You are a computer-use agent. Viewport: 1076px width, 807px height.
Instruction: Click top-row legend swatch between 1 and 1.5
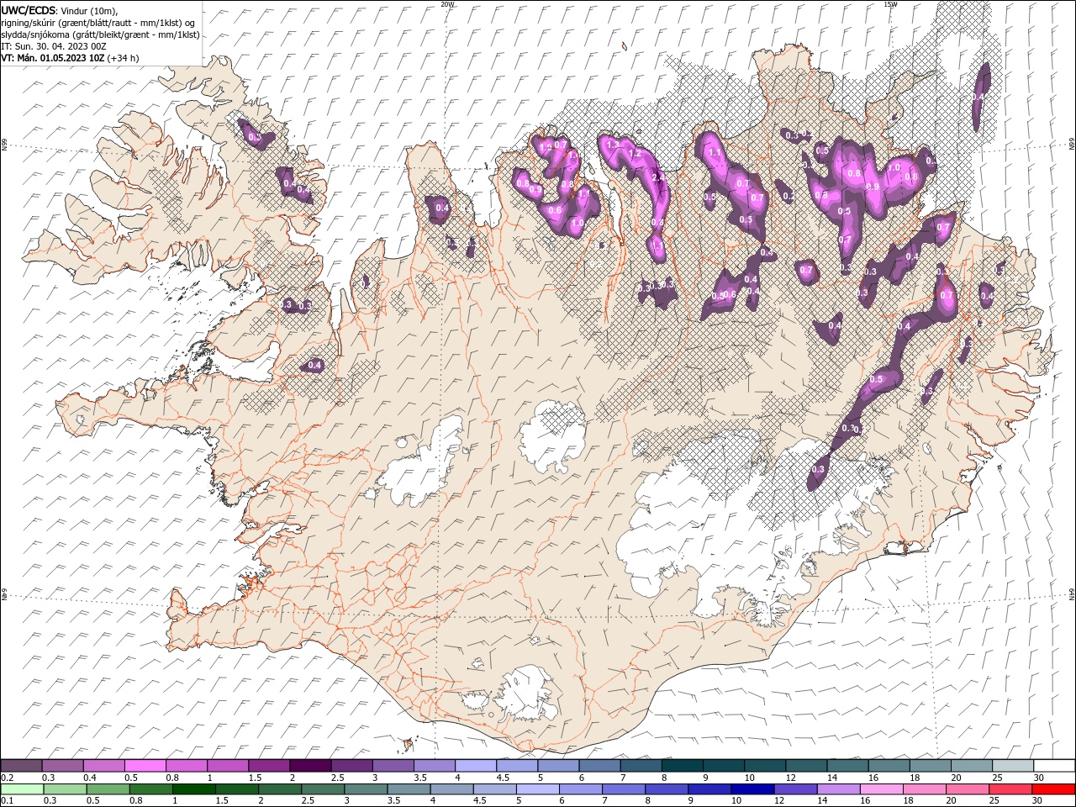coord(228,766)
